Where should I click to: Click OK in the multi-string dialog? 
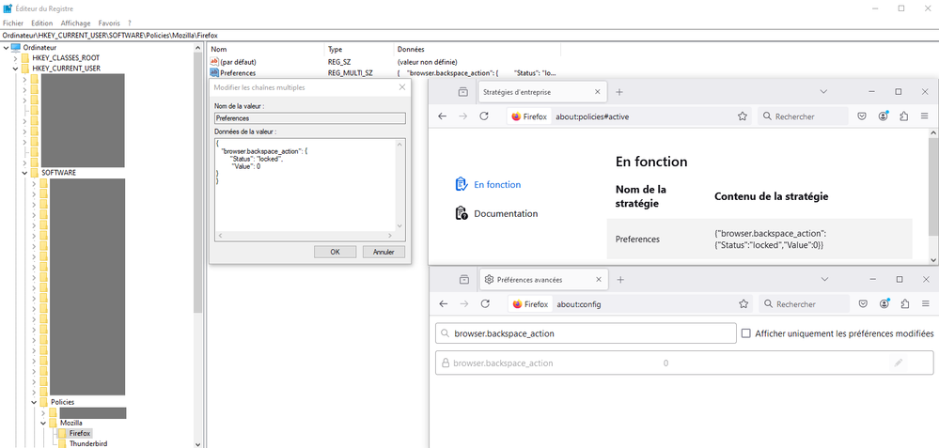coord(335,252)
